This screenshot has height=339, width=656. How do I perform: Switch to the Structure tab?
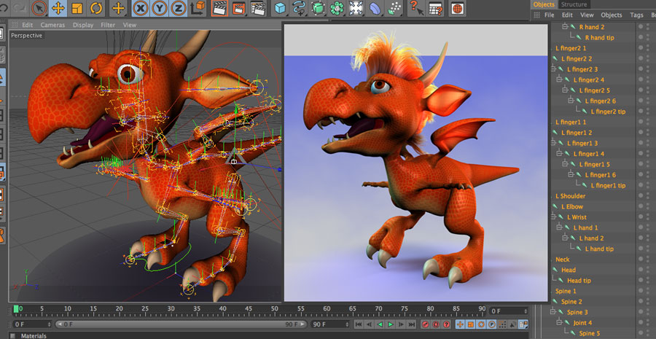point(574,4)
